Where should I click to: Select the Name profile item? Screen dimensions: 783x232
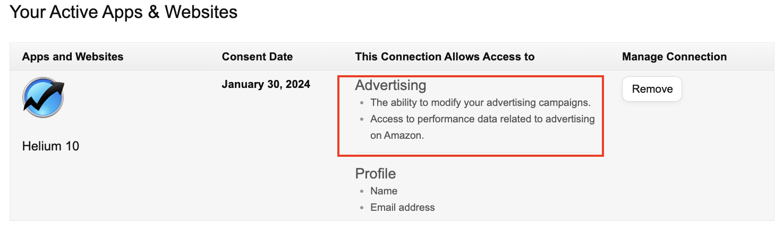(384, 191)
